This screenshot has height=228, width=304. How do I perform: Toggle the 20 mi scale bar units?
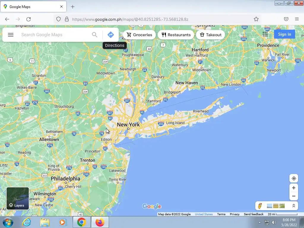click(283, 214)
